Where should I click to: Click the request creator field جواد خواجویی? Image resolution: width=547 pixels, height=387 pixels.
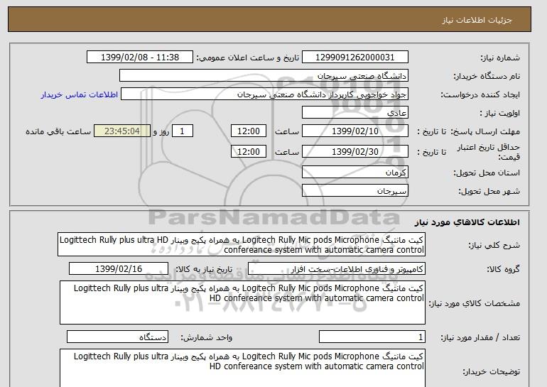[264, 94]
